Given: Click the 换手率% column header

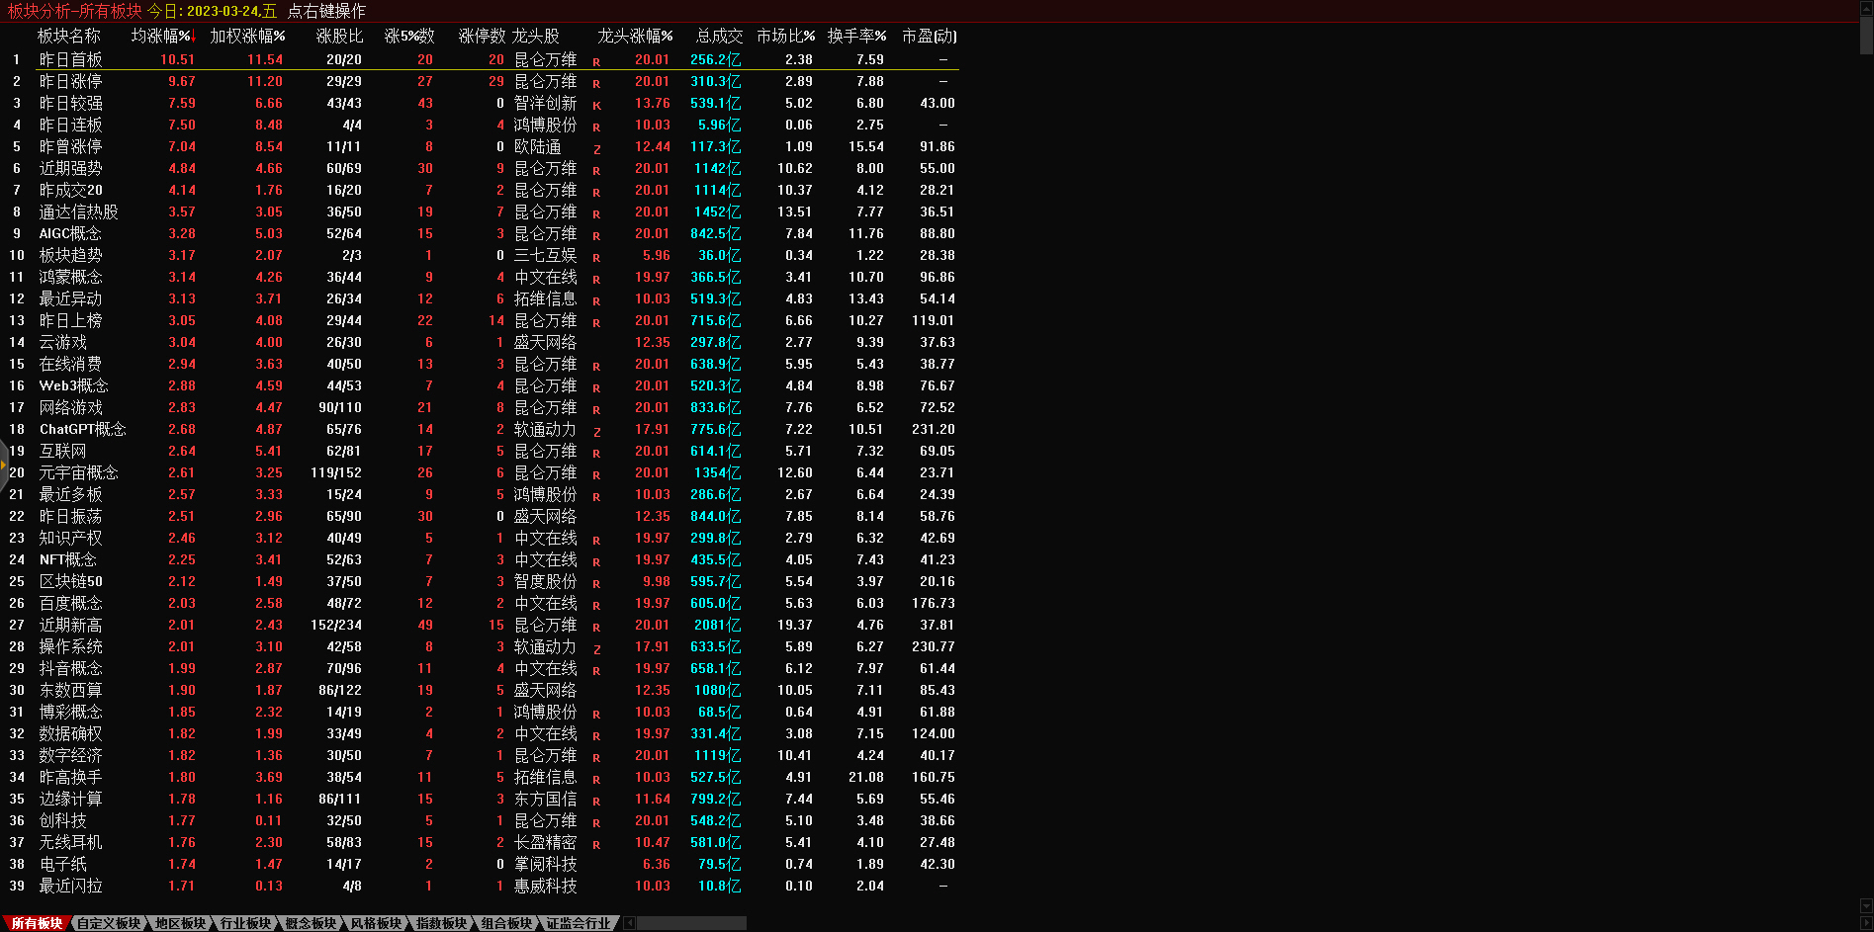Looking at the screenshot, I should tap(856, 36).
